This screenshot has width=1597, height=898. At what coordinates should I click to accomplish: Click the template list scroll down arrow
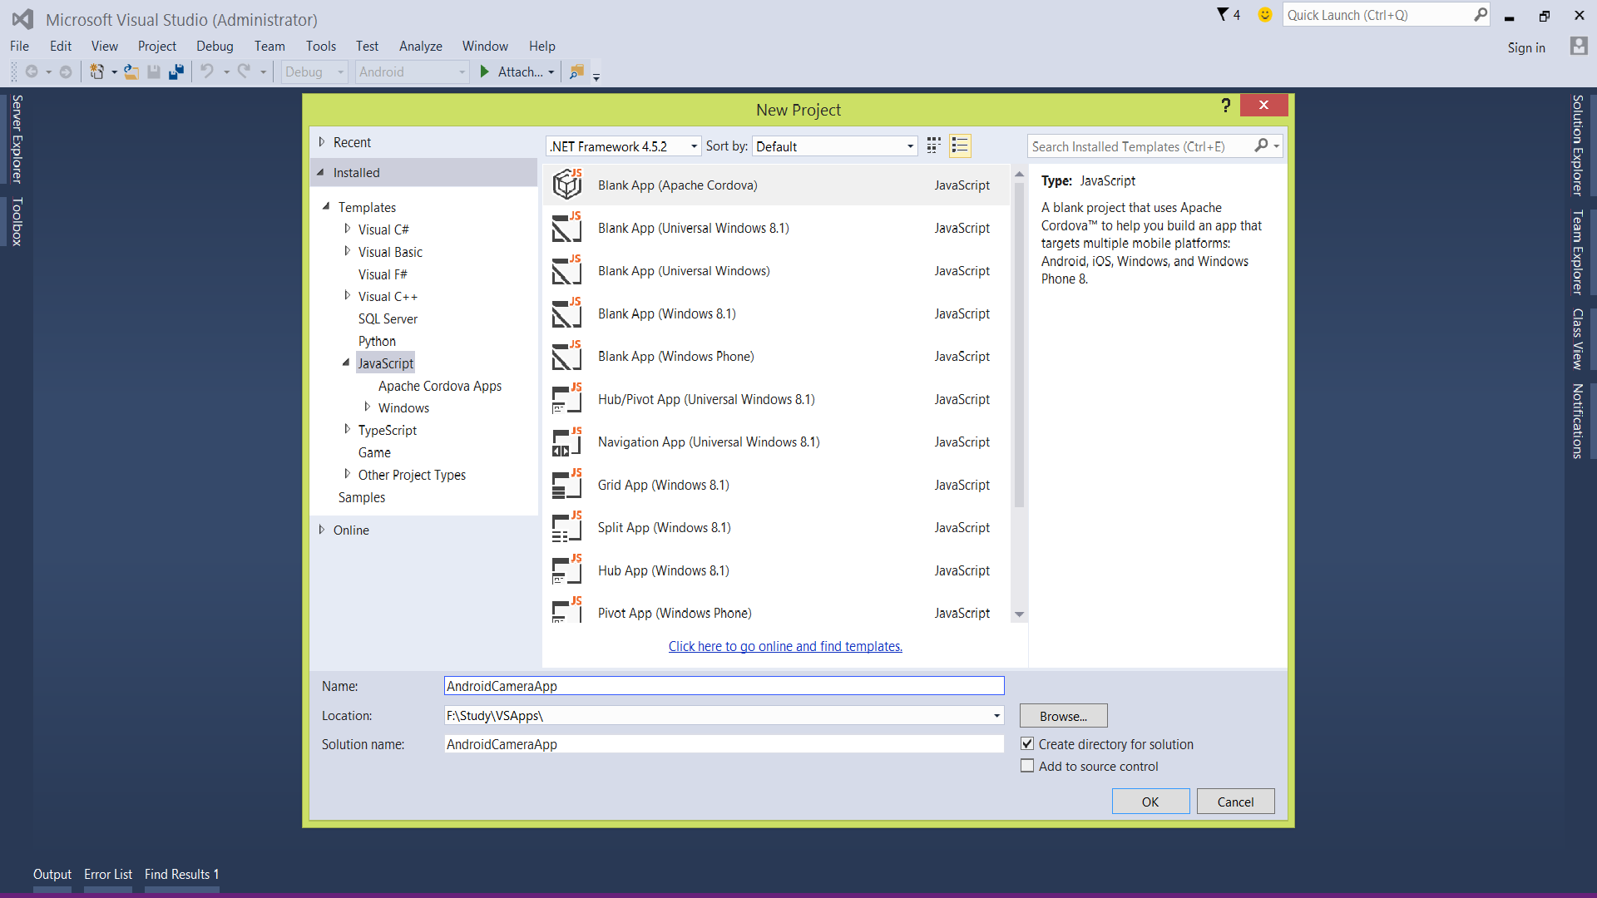1019,614
